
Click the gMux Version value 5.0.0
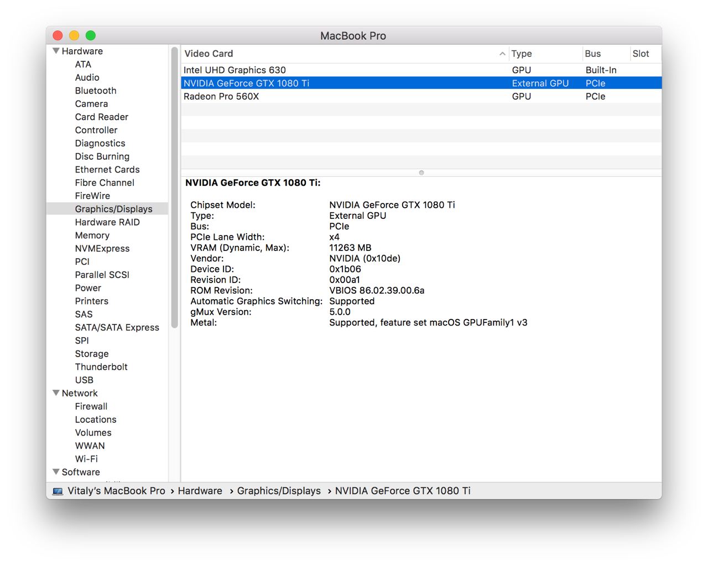tap(340, 312)
